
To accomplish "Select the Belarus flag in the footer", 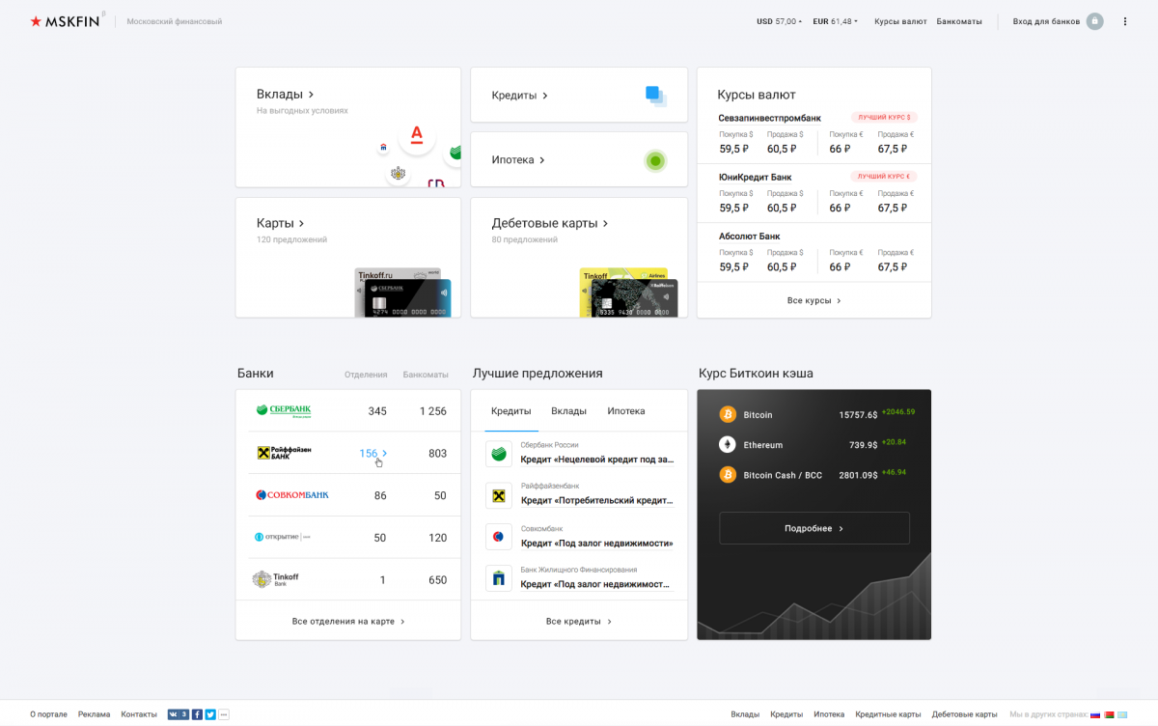I will pyautogui.click(x=1109, y=714).
